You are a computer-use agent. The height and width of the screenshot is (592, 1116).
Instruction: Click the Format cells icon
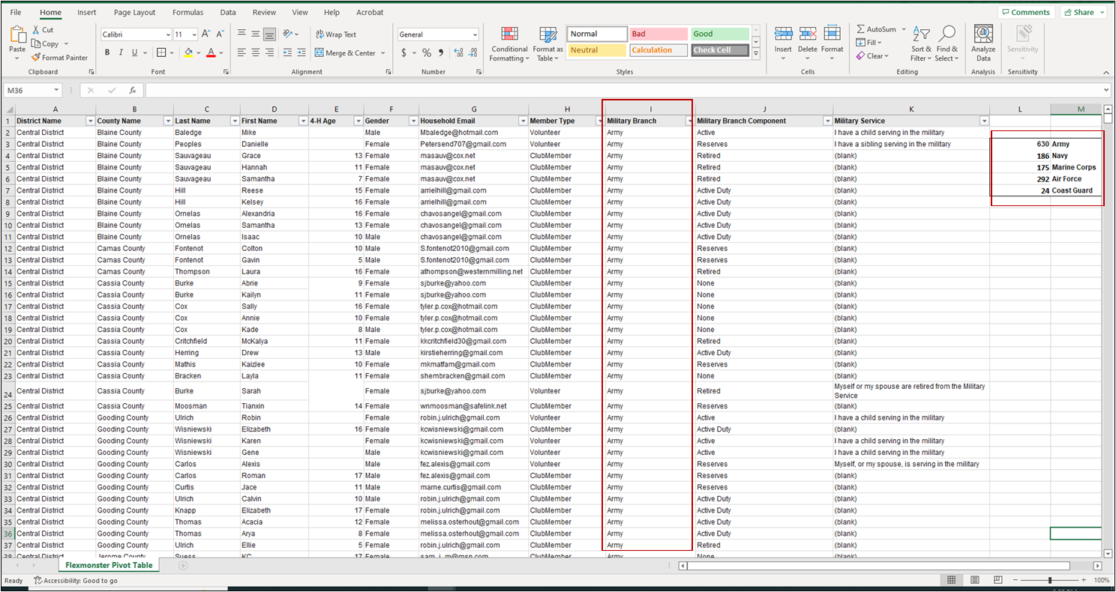pyautogui.click(x=832, y=34)
